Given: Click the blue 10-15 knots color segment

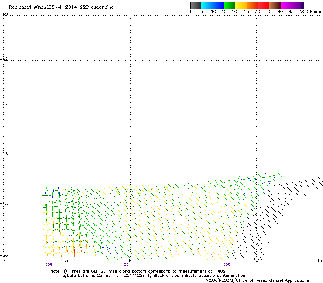Looking at the screenshot, I should pos(218,5).
